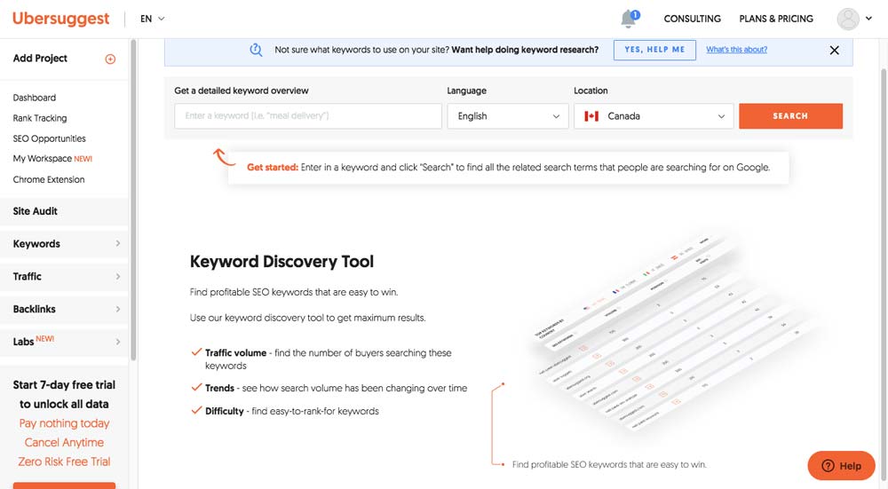
Task: Open Chrome Extension in the sidebar
Action: point(49,179)
